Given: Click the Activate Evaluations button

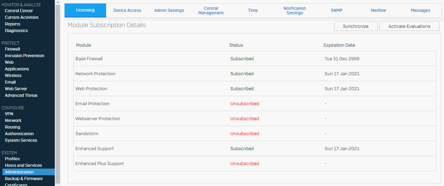Looking at the screenshot, I should 409,26.
